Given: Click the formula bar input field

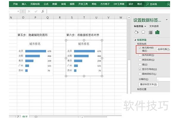Looking at the screenshot, I should click(108, 11).
